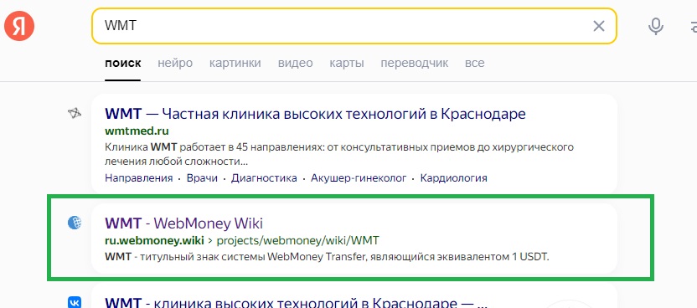Open the Кардиология sitelink
The height and width of the screenshot is (308, 697).
(x=454, y=178)
